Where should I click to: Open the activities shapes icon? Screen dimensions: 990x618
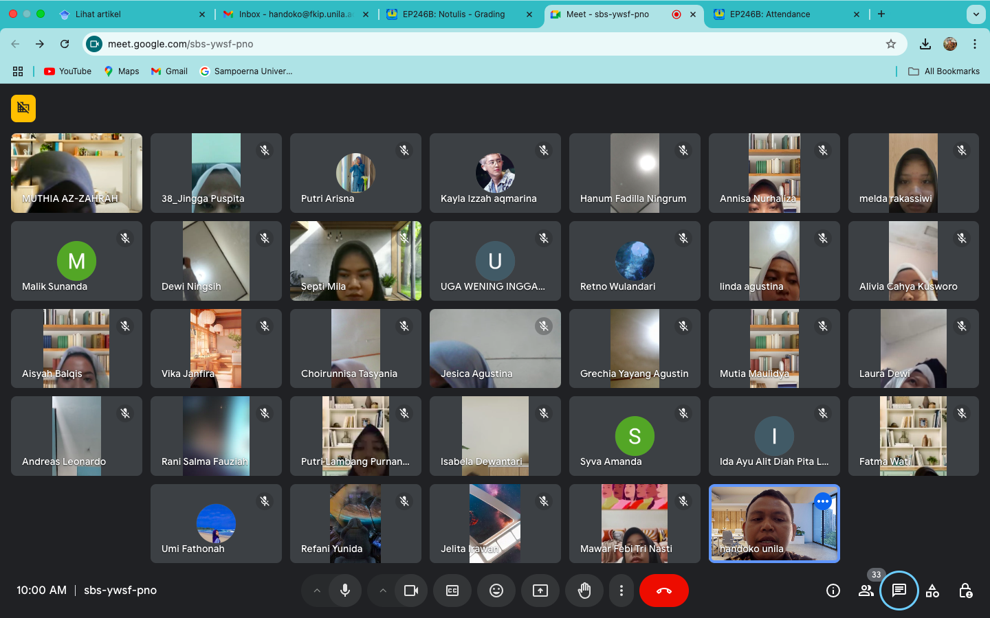click(932, 591)
